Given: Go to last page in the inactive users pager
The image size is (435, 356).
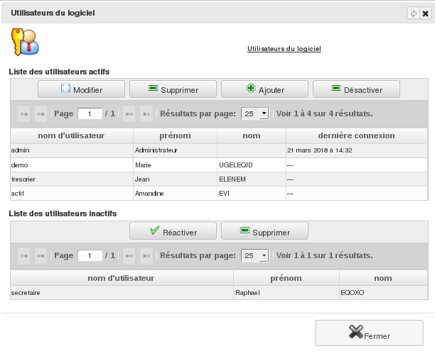Looking at the screenshot, I should pyautogui.click(x=146, y=256).
